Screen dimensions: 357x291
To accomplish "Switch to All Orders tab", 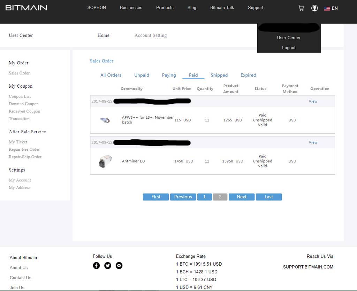I will click(111, 75).
